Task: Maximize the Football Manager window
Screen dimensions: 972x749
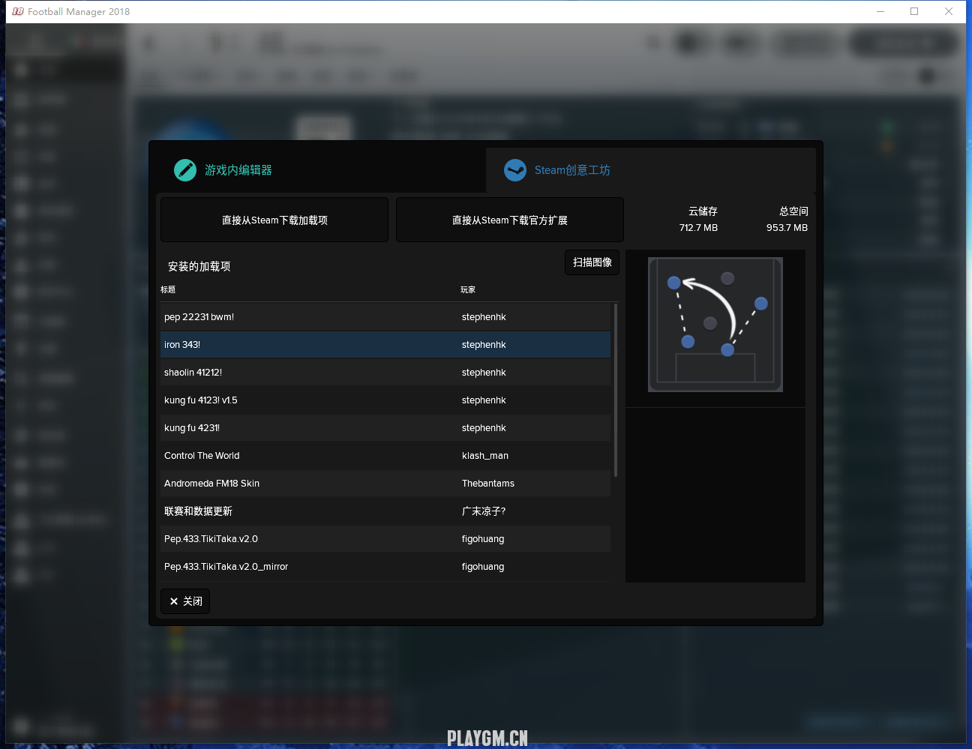Action: click(914, 11)
